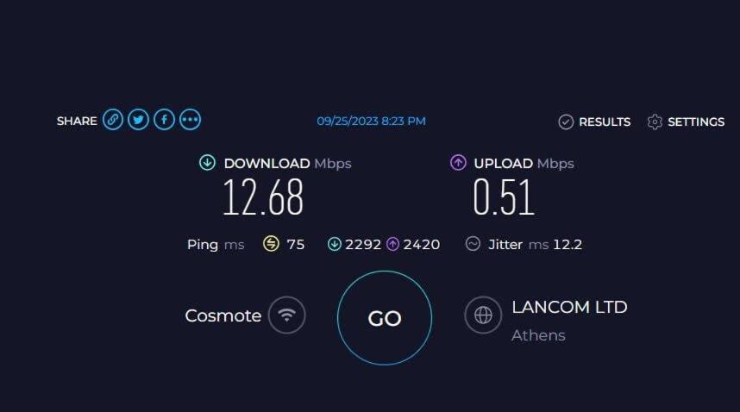Share result on Twitter
Screen dimensions: 740x412
point(138,120)
